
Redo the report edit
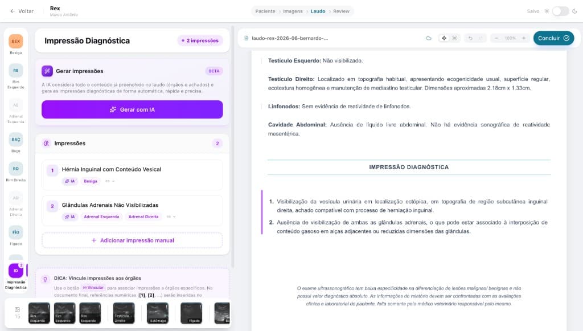point(481,38)
